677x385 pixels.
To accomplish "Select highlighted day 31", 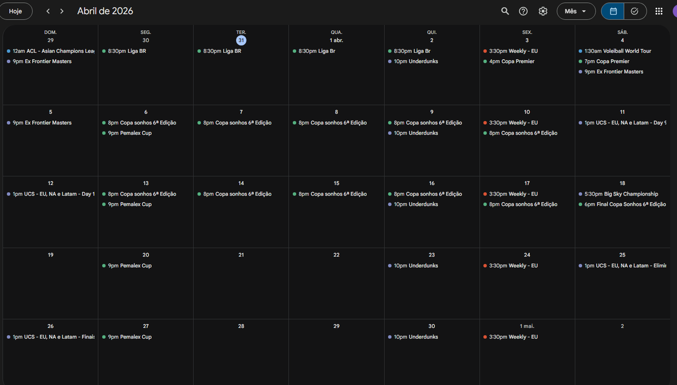I will click(241, 41).
